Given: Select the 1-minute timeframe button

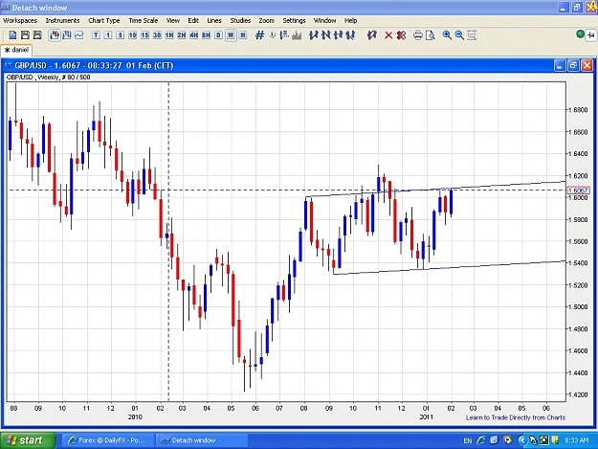Looking at the screenshot, I should (x=108, y=35).
